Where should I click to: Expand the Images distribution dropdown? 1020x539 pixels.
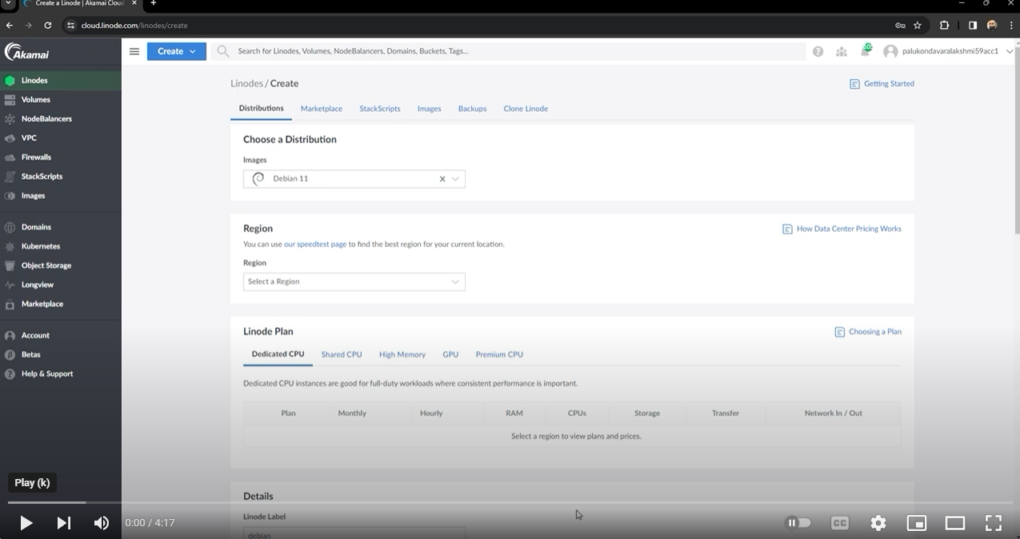tap(455, 179)
